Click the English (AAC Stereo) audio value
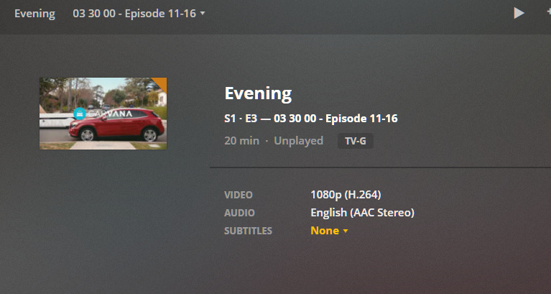Image resolution: width=551 pixels, height=294 pixels. tap(362, 213)
